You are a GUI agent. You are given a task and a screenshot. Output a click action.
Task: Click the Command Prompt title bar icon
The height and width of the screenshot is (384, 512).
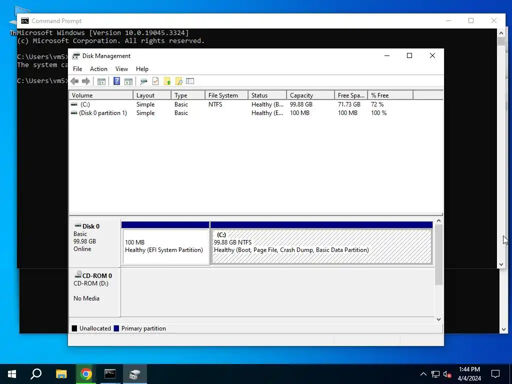(25, 21)
